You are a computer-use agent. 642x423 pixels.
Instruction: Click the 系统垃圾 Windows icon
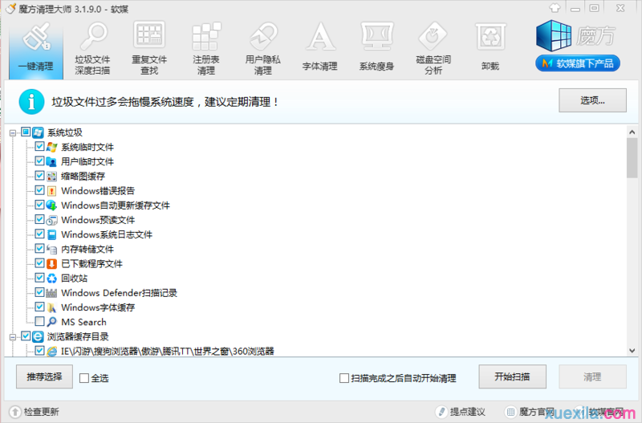coord(38,132)
